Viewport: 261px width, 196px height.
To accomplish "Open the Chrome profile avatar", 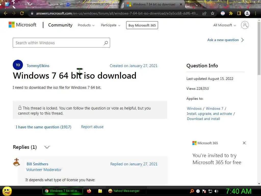I will pyautogui.click(x=247, y=13).
